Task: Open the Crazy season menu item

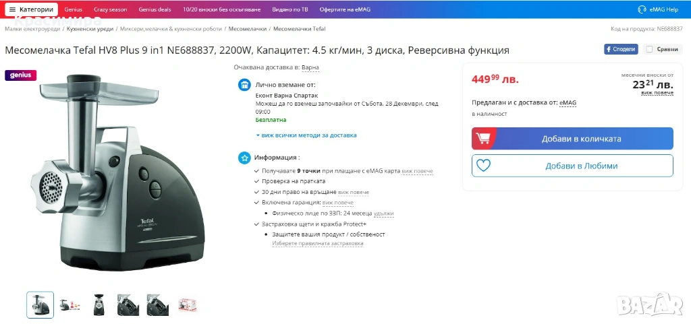Action: (110, 9)
